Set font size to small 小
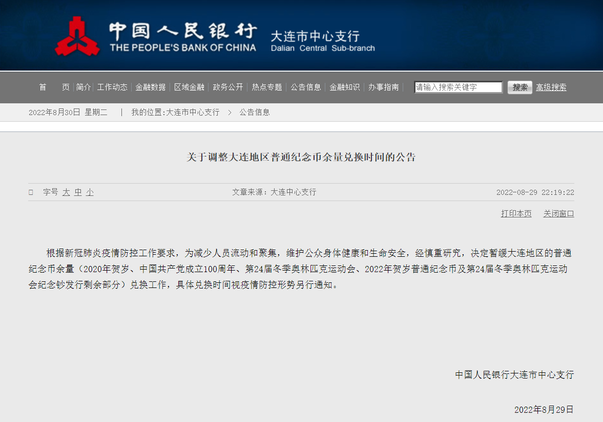The width and height of the screenshot is (603, 422). point(90,192)
